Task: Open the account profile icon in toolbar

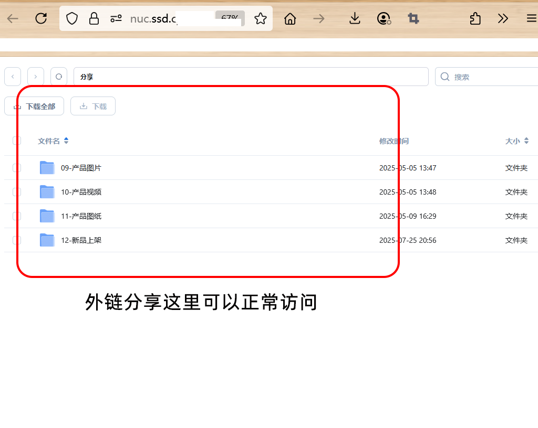Action: click(384, 18)
